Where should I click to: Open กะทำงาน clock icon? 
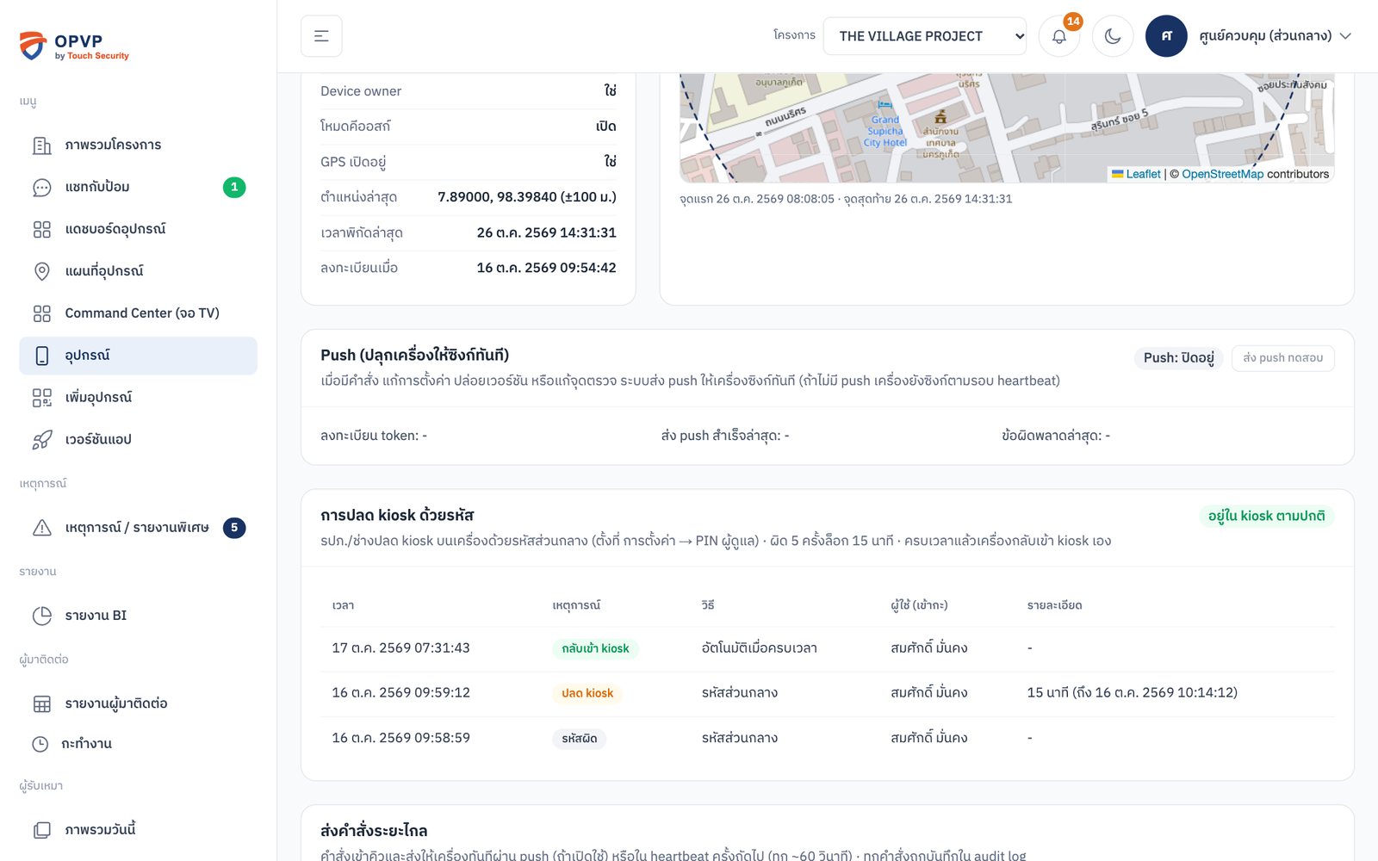click(x=40, y=744)
